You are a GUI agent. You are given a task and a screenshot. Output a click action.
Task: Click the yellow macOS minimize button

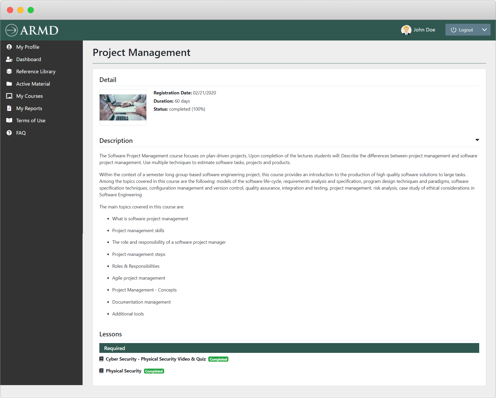(x=20, y=10)
